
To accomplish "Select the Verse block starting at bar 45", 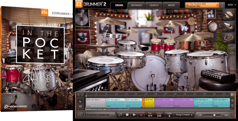I will pyautogui.click(x=203, y=103).
